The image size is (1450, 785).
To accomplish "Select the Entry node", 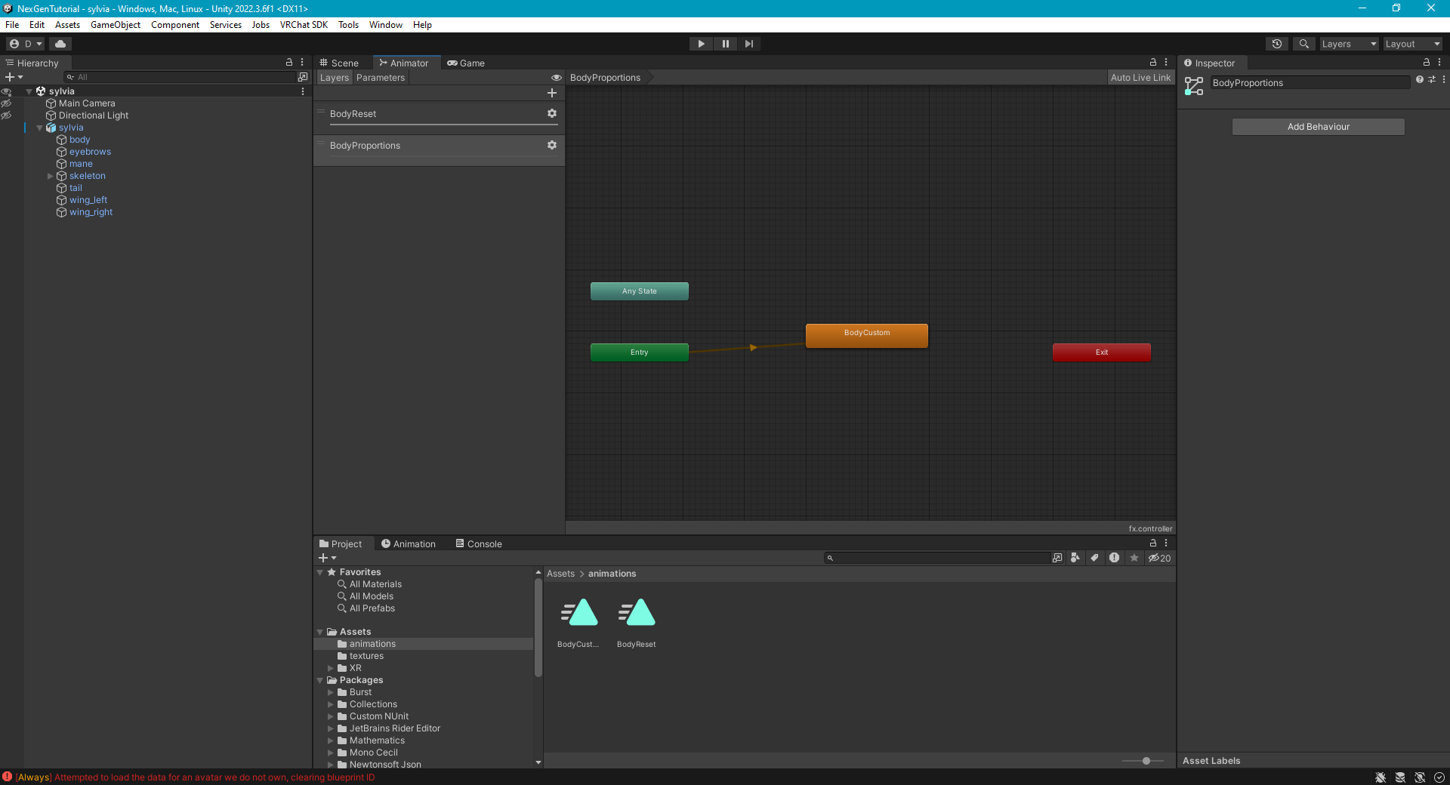I will click(x=640, y=352).
